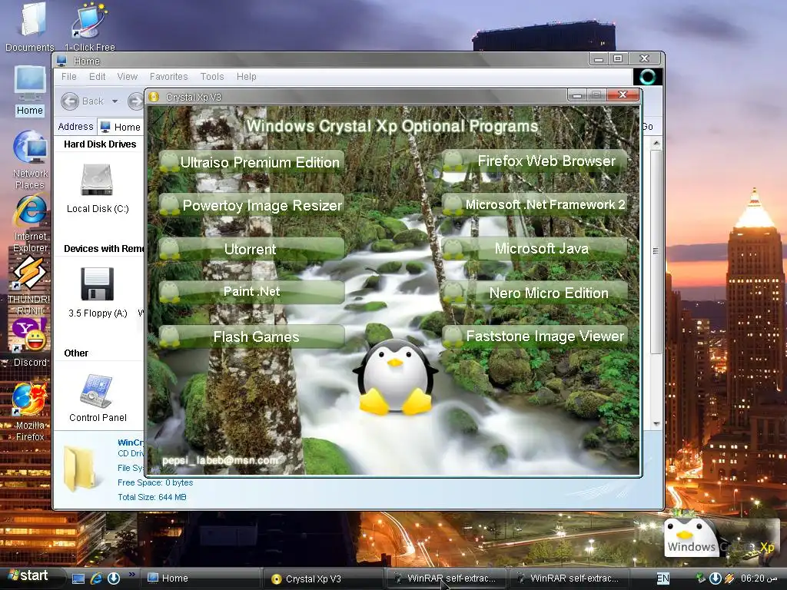Open Faststone Image Viewer button
Viewport: 787px width, 590px height.
coord(535,336)
